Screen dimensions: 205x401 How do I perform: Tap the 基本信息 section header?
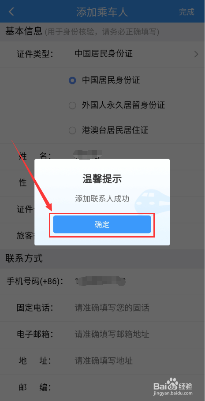coord(23,31)
